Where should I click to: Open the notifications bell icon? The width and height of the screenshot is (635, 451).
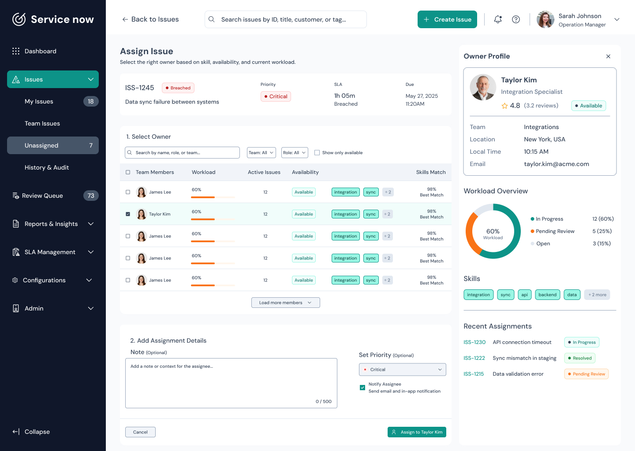pos(498,19)
